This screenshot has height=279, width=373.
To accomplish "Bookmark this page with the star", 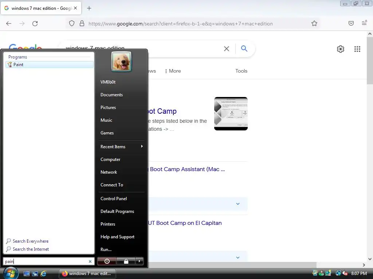I will tap(314, 23).
